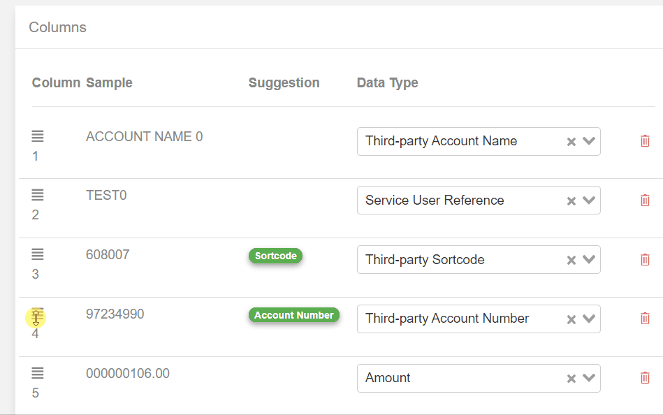663x415 pixels.
Task: Delete the Third-party Account Number row
Action: pos(645,318)
